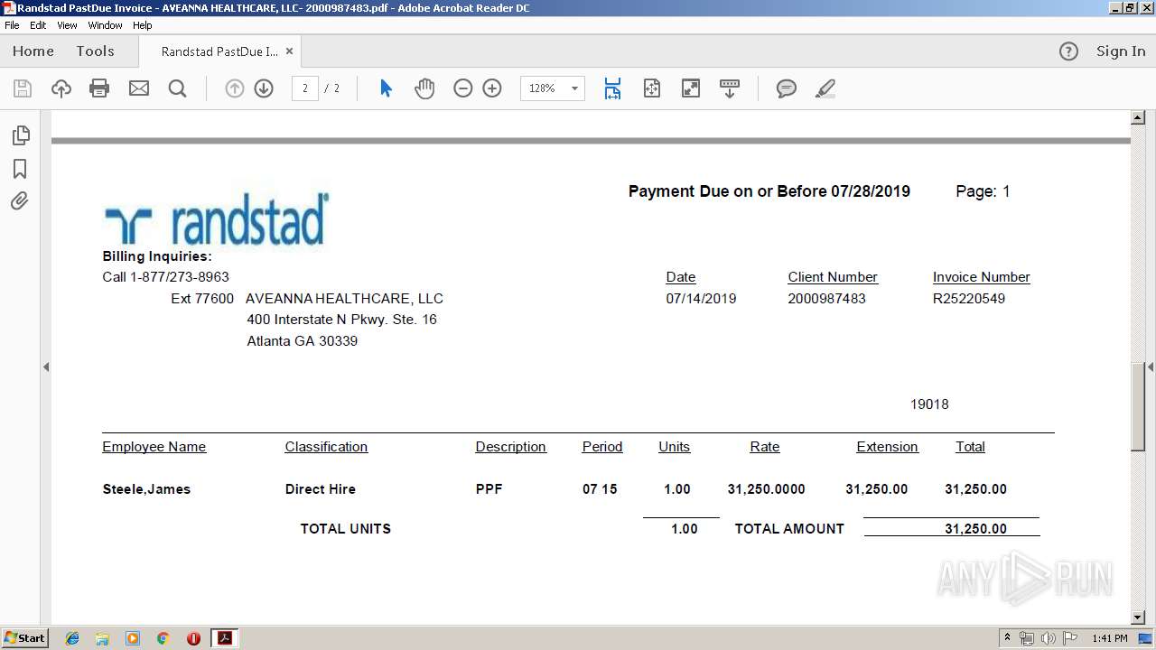Activate the Hand pan tool

tap(424, 88)
